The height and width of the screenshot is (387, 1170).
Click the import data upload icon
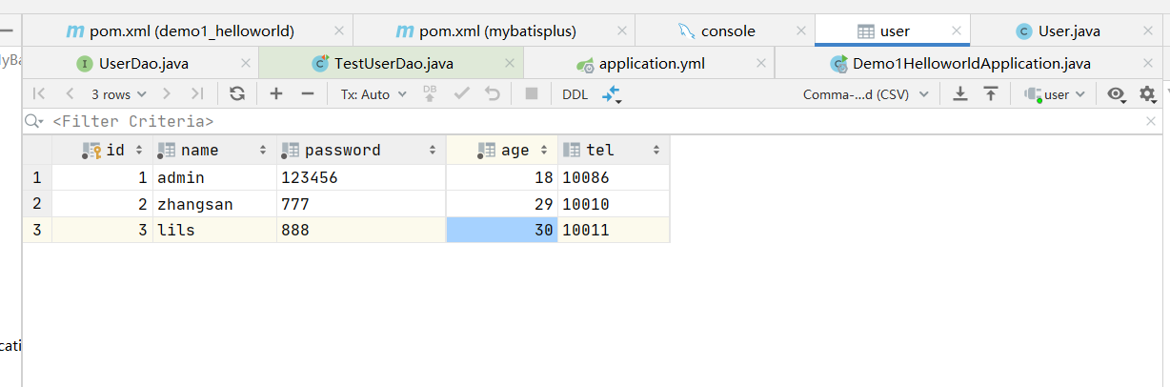point(991,94)
